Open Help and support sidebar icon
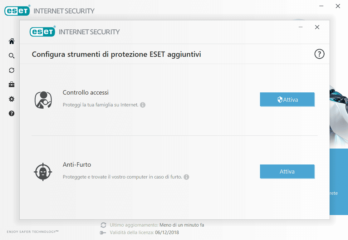 (x=12, y=113)
